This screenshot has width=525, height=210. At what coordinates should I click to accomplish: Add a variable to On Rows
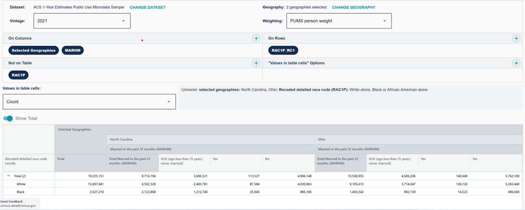(516, 38)
